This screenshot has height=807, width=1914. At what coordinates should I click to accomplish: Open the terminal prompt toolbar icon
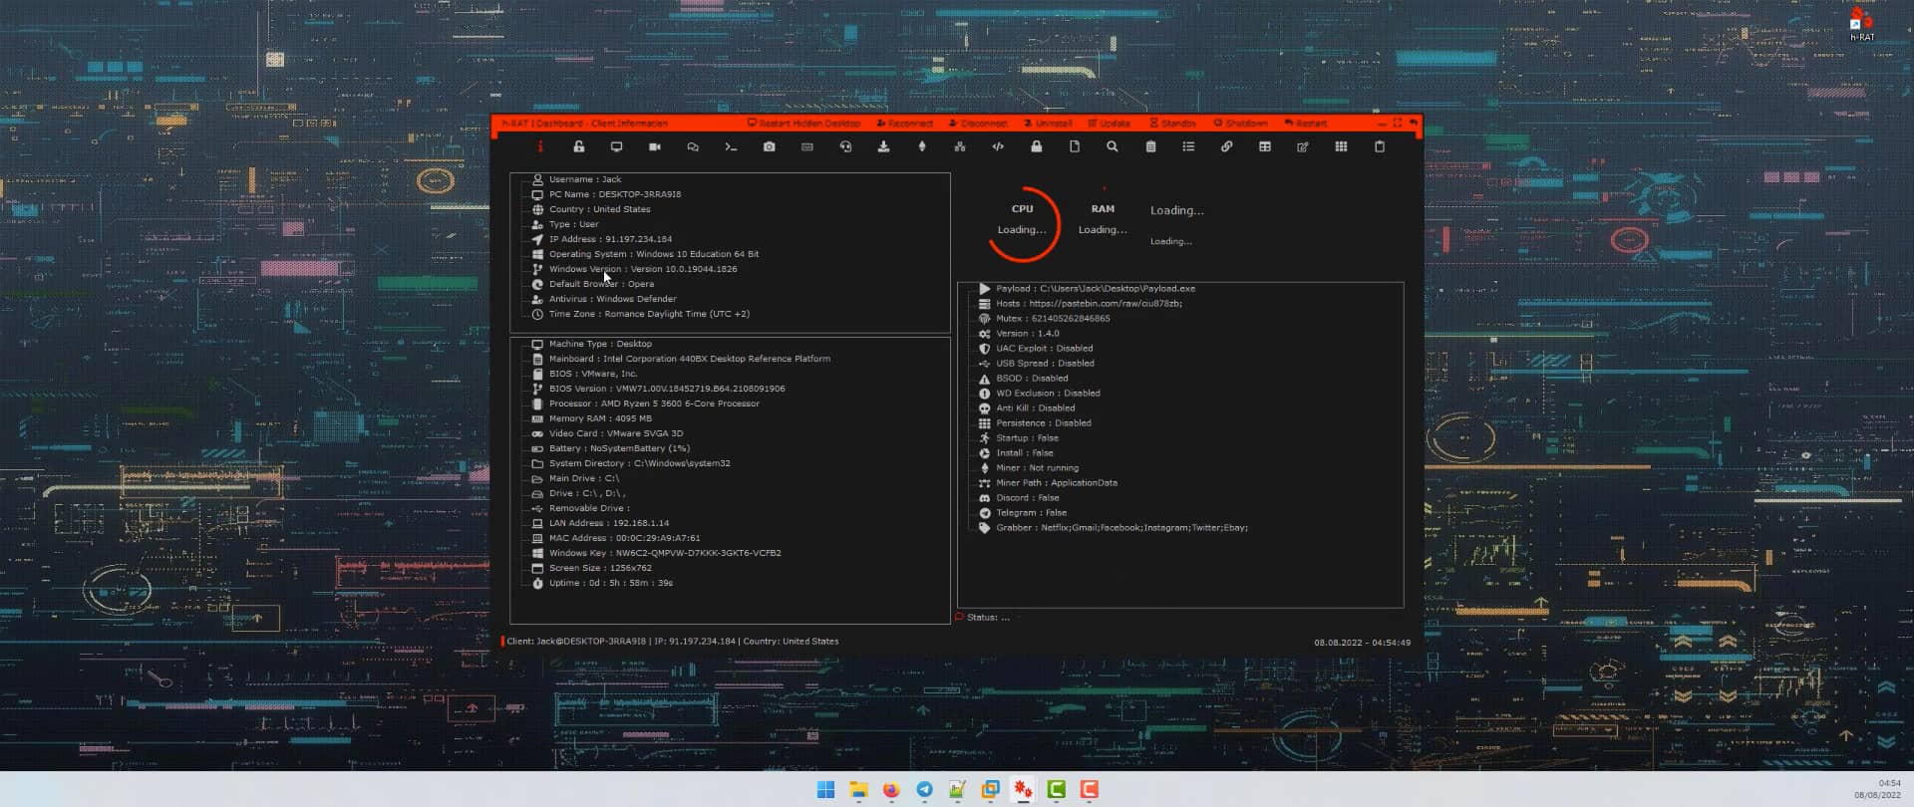731,146
